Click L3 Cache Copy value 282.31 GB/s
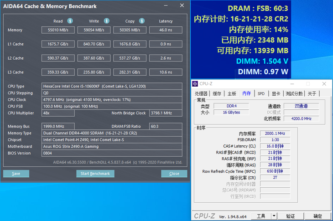Screen dimensions: 333x221 [x=130, y=72]
